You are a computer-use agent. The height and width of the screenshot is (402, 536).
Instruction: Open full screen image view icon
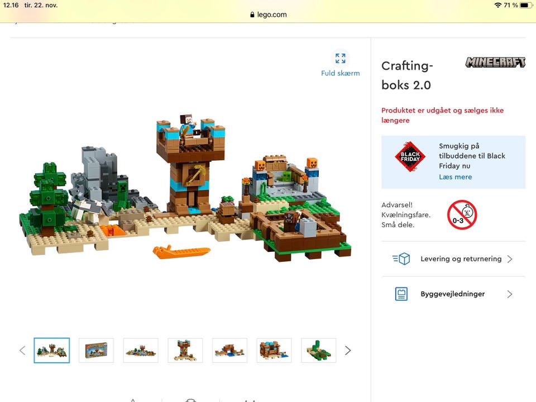(x=340, y=59)
